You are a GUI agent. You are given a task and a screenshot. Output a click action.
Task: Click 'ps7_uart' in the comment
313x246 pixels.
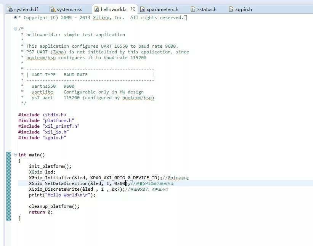coord(42,98)
